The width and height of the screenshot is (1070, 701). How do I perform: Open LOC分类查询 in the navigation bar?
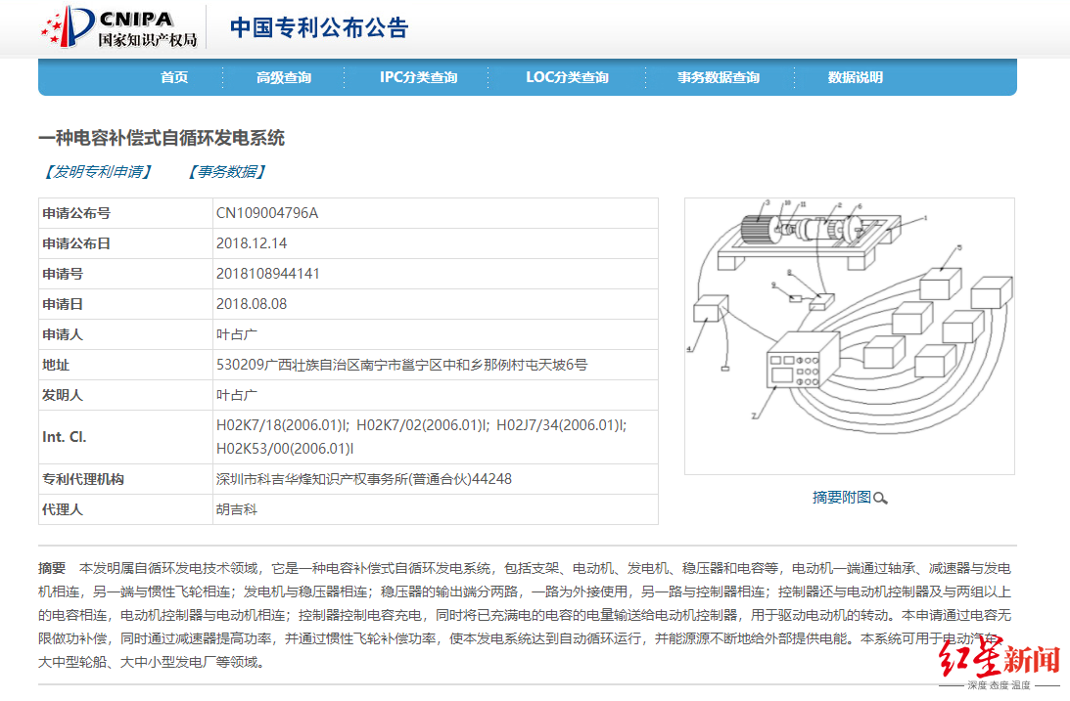[567, 78]
